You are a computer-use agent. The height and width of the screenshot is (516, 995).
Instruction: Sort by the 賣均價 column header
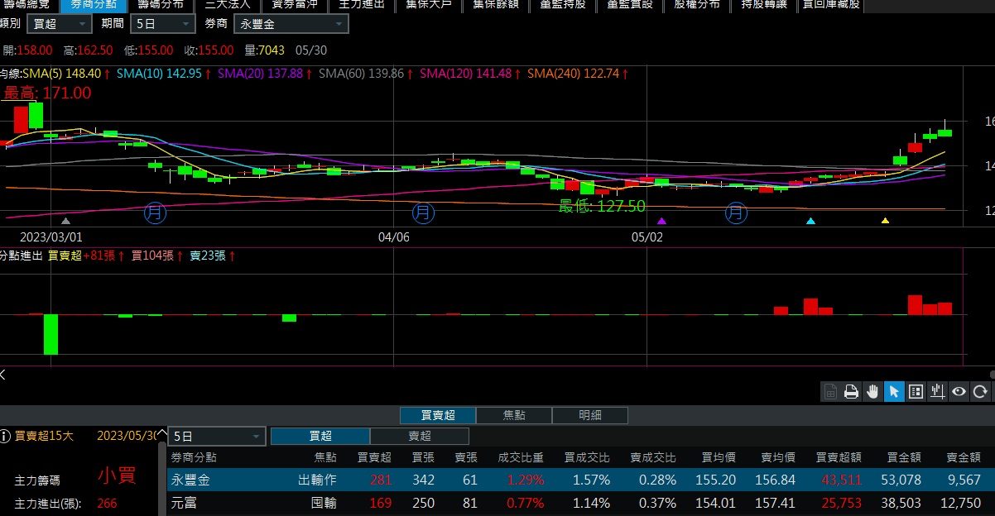click(x=778, y=457)
